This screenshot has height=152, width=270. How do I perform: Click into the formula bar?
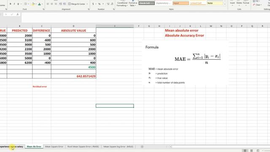click(146, 17)
